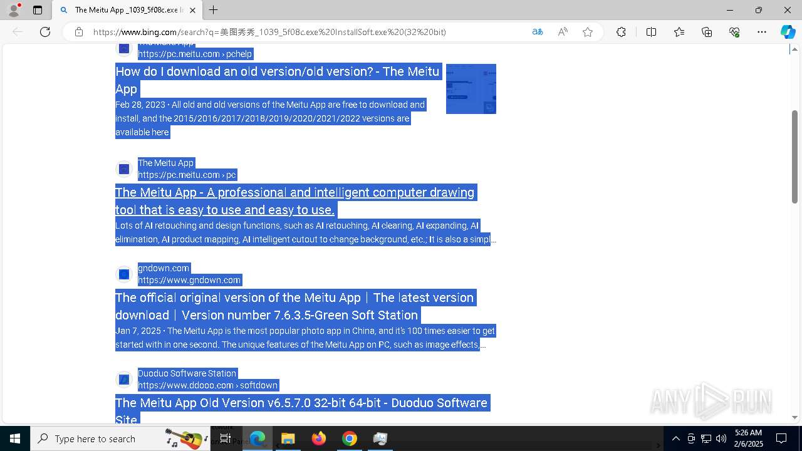
Task: Switch to Microsoft Edge on taskbar
Action: point(258,438)
